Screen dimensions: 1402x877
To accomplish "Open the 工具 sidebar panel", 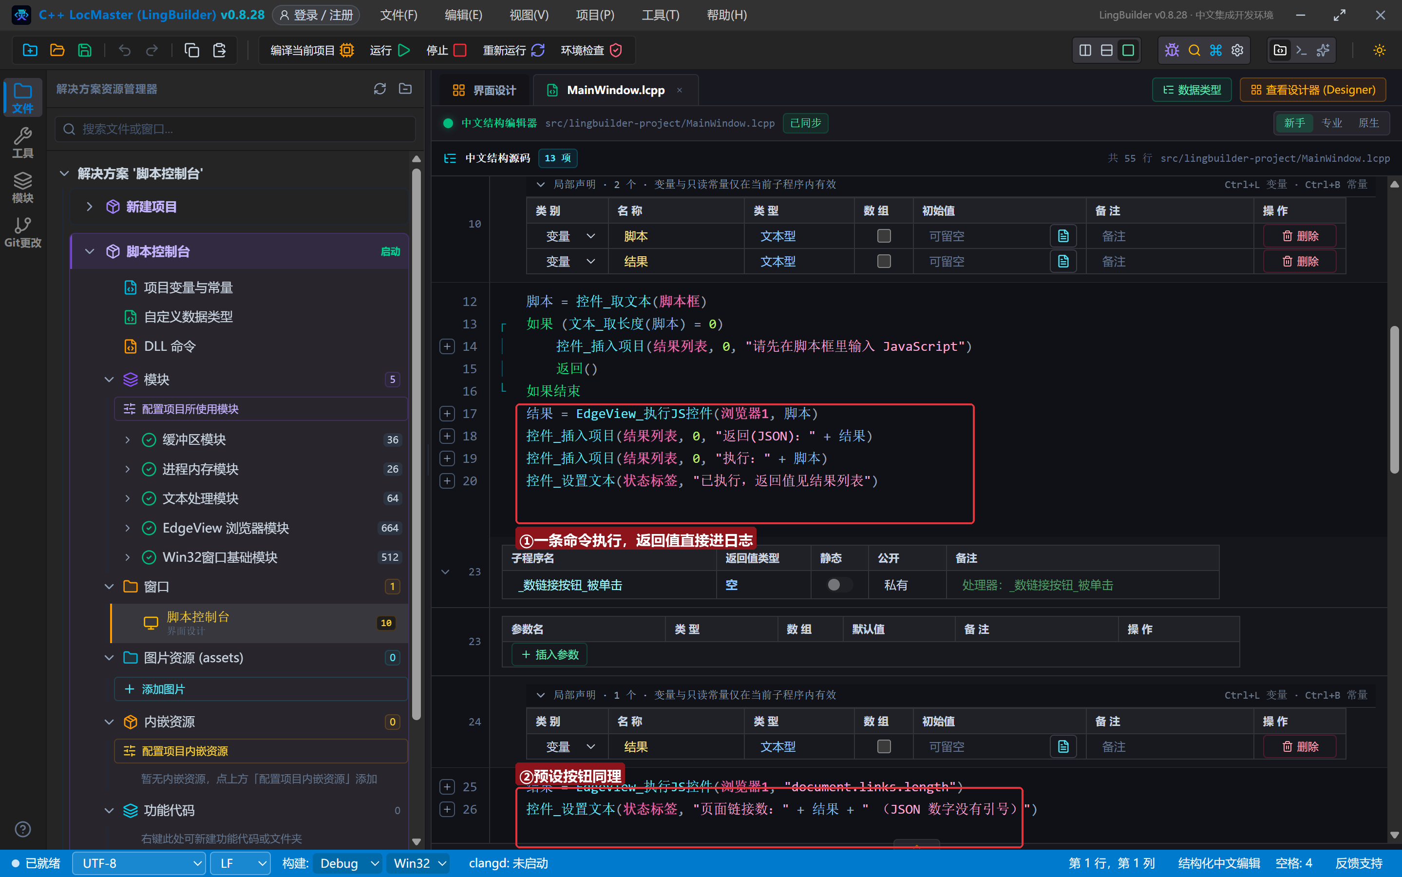I will (22, 143).
